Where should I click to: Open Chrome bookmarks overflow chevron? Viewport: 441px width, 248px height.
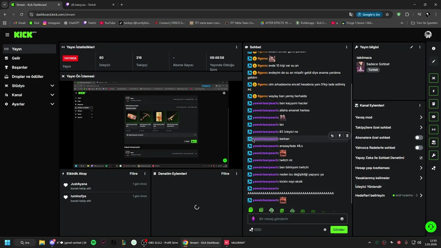pyautogui.click(x=402, y=23)
